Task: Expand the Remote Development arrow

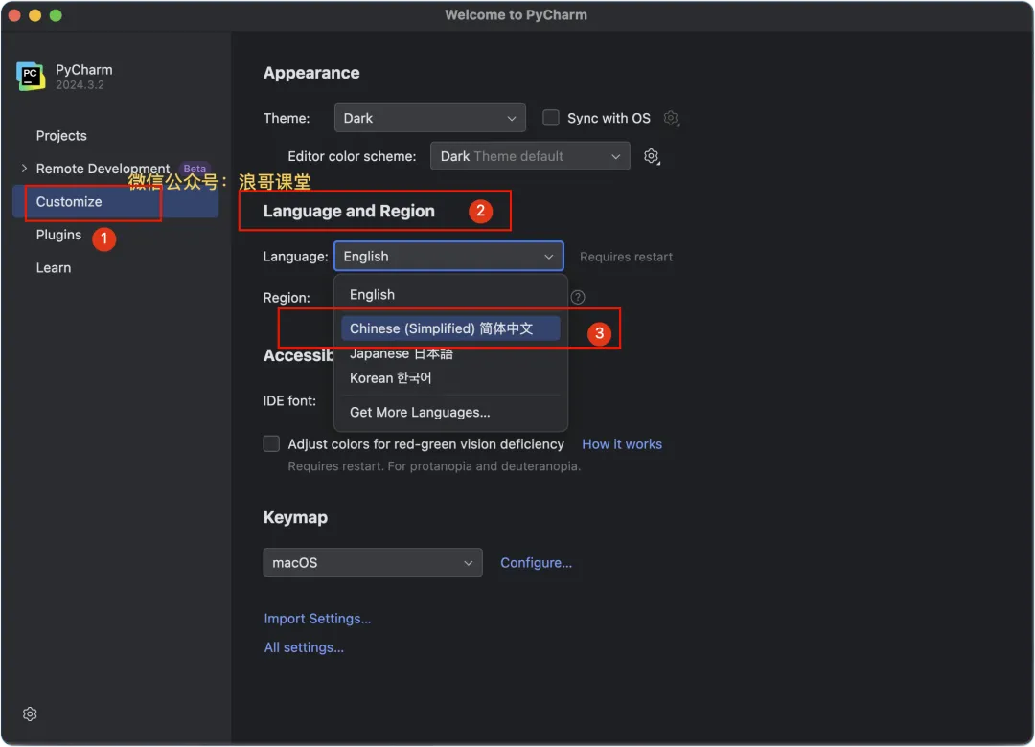Action: (x=24, y=169)
